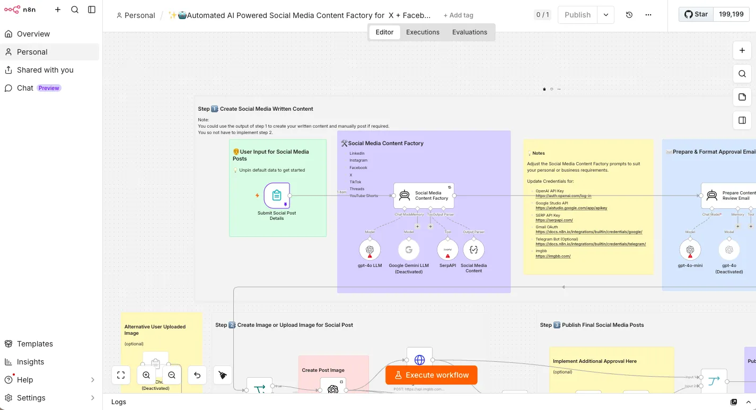Add a node with the canvas plus button
Viewport: 756px width, 410px height.
click(742, 50)
